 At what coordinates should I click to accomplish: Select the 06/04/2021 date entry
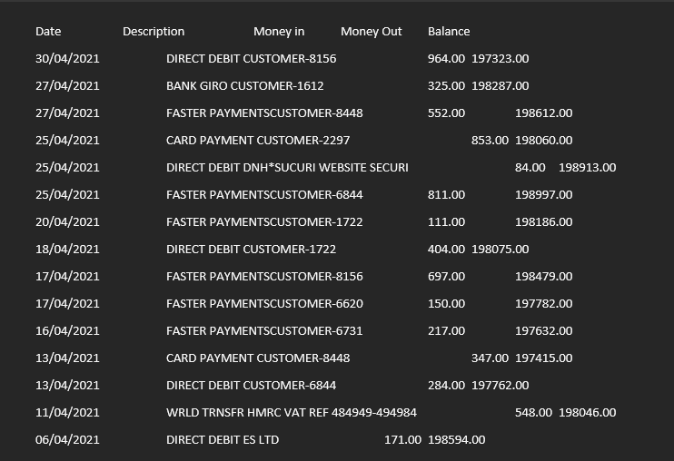67,440
